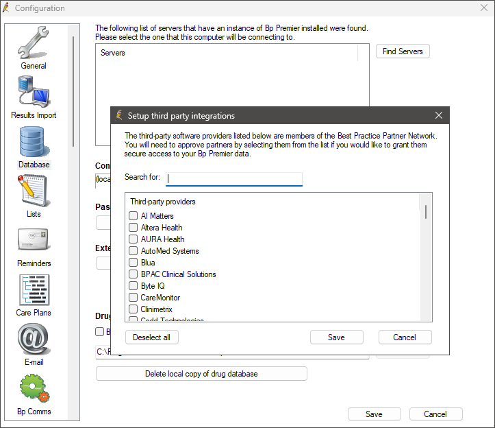The image size is (495, 428).
Task: Enable the CareMonitor checkbox
Action: pos(134,298)
